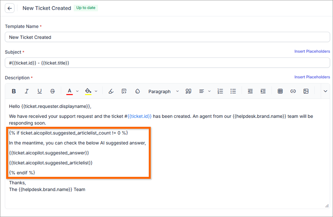Increase indent of paragraph

click(x=263, y=91)
